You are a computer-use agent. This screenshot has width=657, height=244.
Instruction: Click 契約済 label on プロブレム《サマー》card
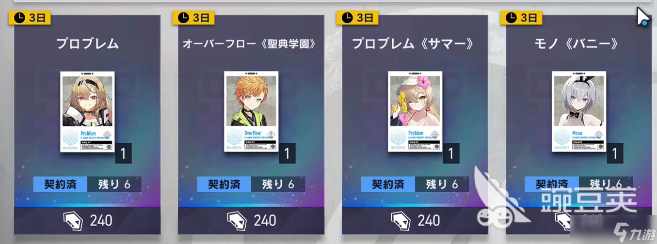388,184
